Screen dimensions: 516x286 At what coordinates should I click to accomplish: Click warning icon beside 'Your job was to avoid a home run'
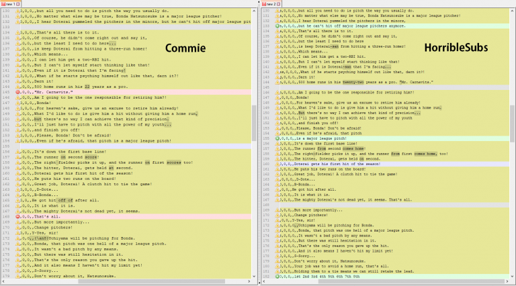[277, 267]
